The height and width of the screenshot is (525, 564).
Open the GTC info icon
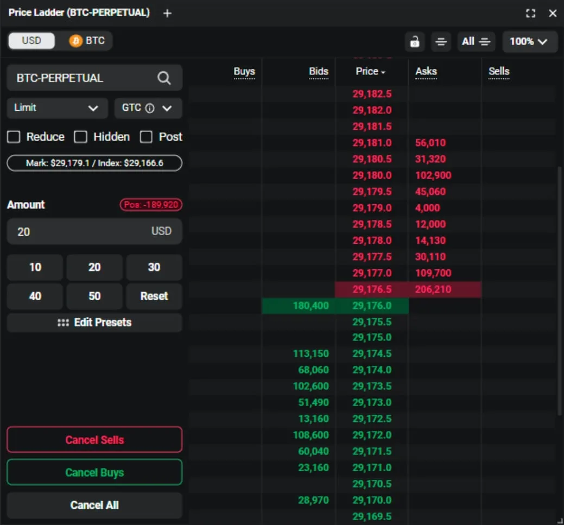150,108
